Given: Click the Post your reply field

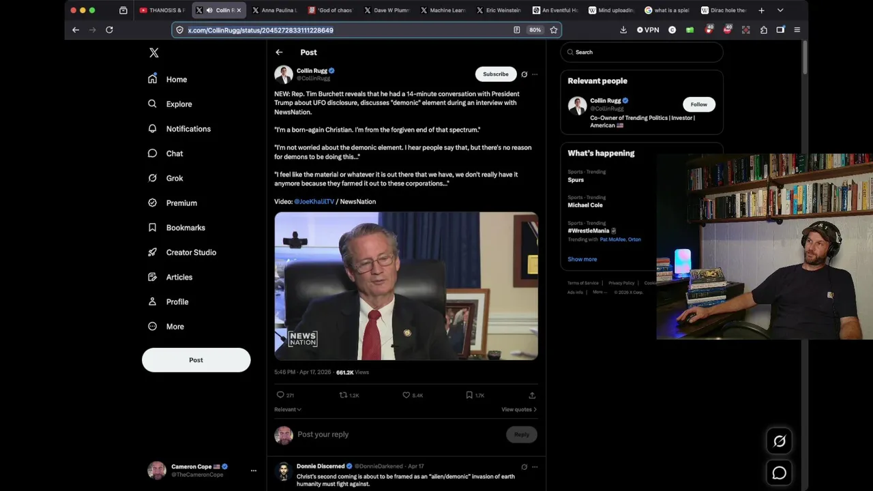Looking at the screenshot, I should pos(399,434).
